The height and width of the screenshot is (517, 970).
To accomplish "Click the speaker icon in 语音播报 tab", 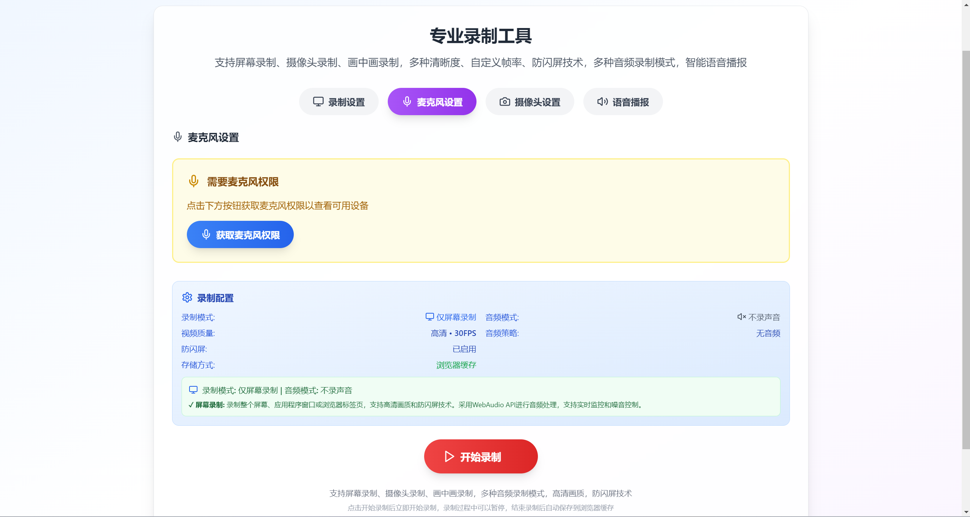I will tap(602, 102).
